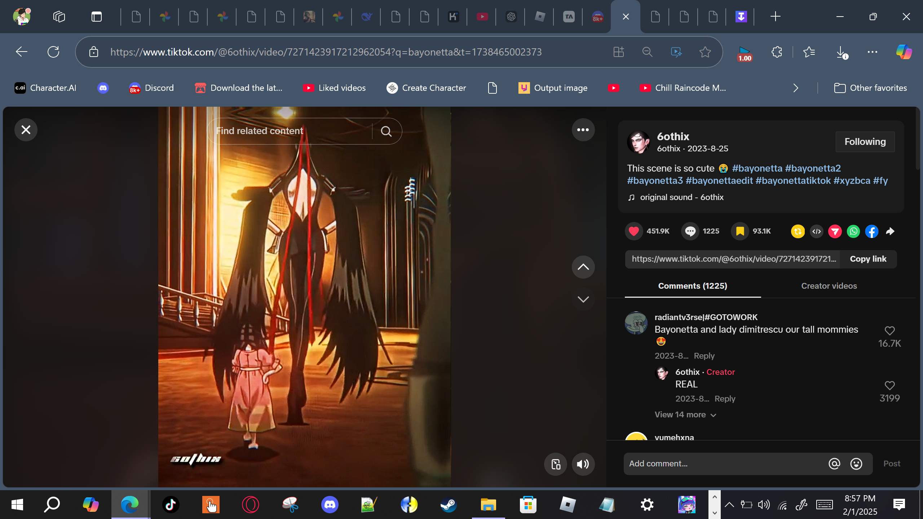This screenshot has height=519, width=923.
Task: Open the #bayonettaedit hashtag link
Action: coord(719,181)
